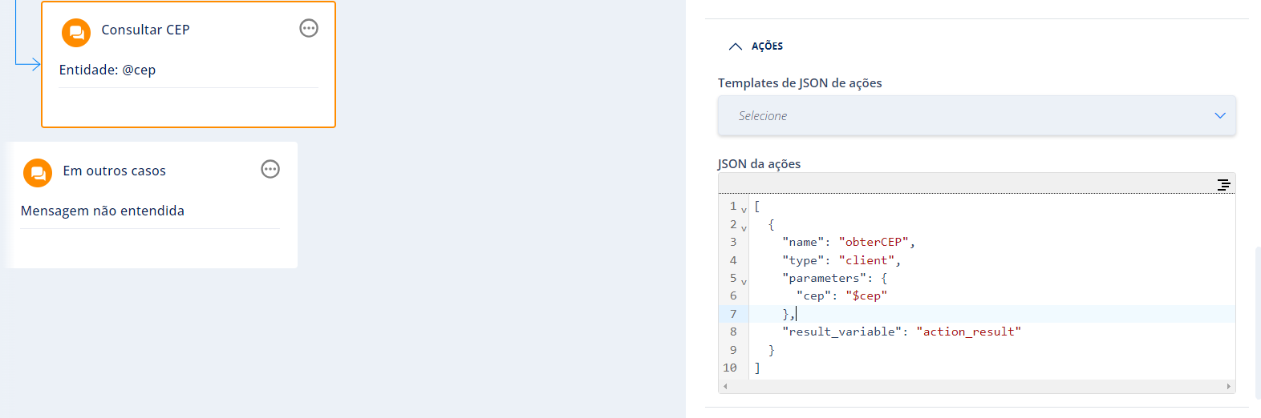Click the Templates de JSON de ações label

tap(800, 82)
